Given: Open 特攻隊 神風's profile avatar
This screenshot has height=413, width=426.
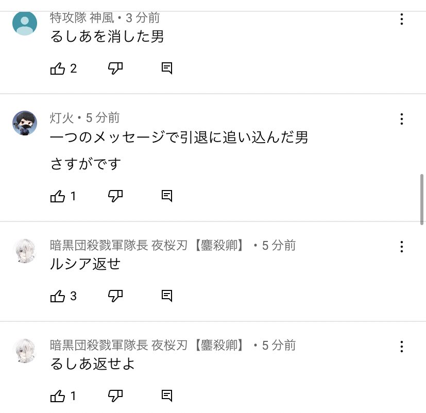Looking at the screenshot, I should (x=25, y=23).
